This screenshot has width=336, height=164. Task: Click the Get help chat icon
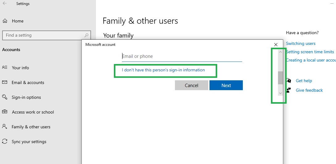click(x=289, y=81)
